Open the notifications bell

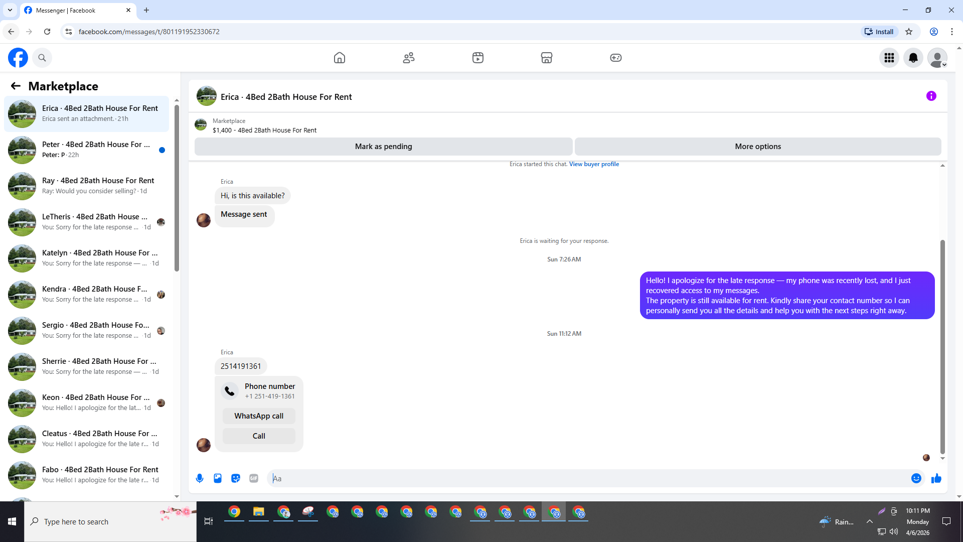[x=913, y=58]
